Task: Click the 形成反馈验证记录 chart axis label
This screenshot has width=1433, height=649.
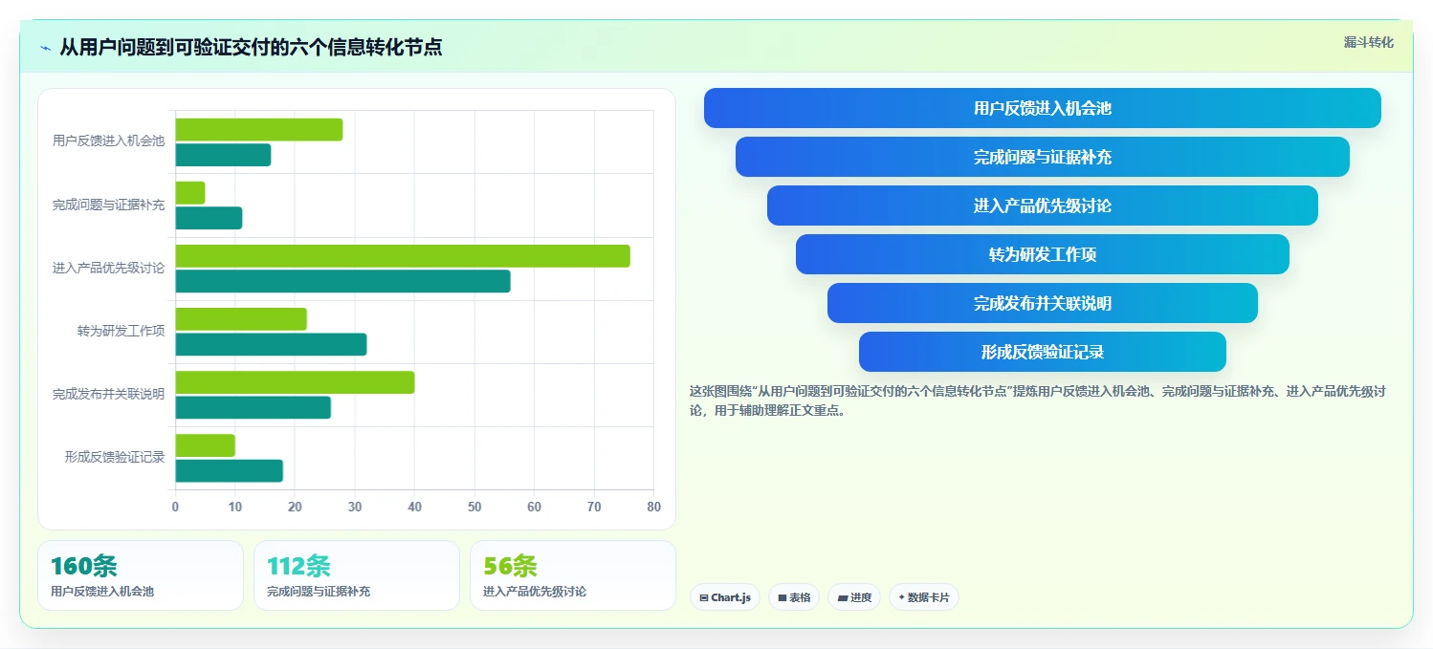Action: click(115, 457)
